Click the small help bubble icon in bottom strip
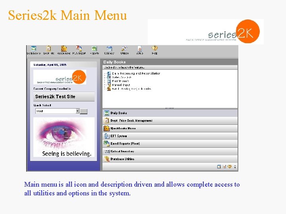Image resolution: width=286 pixels, height=214 pixels. coord(230,166)
